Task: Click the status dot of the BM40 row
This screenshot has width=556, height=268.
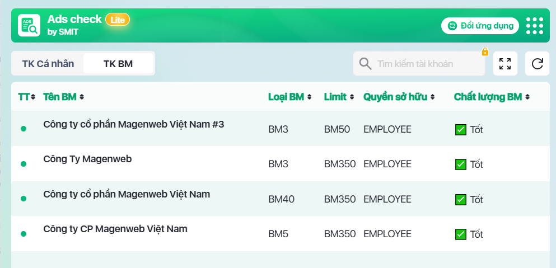Action: tap(24, 199)
